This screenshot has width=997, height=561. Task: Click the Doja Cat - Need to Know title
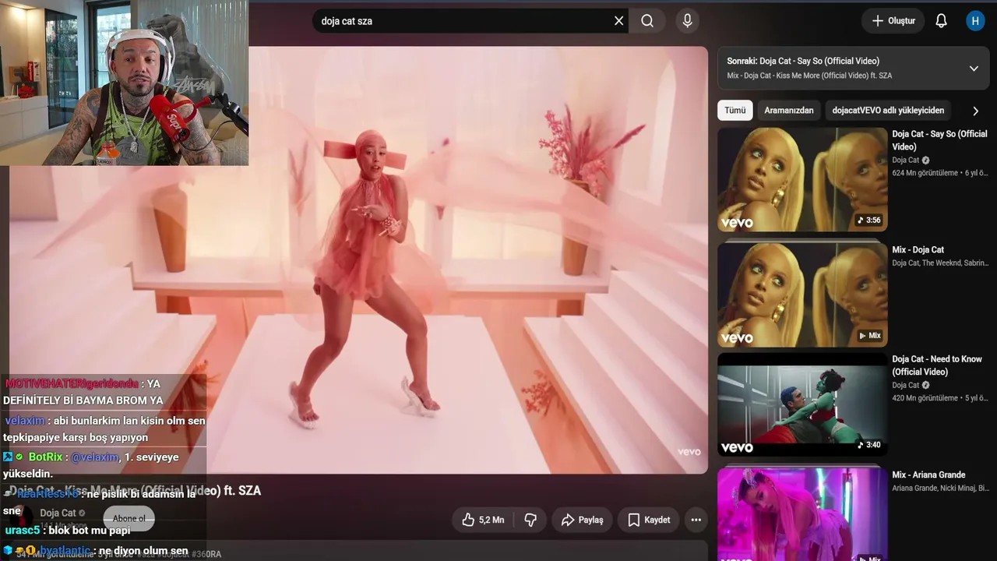[937, 365]
